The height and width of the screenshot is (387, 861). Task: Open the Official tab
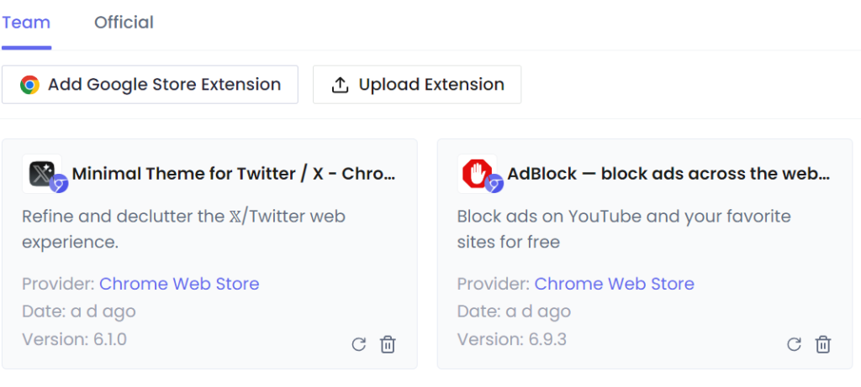click(124, 23)
